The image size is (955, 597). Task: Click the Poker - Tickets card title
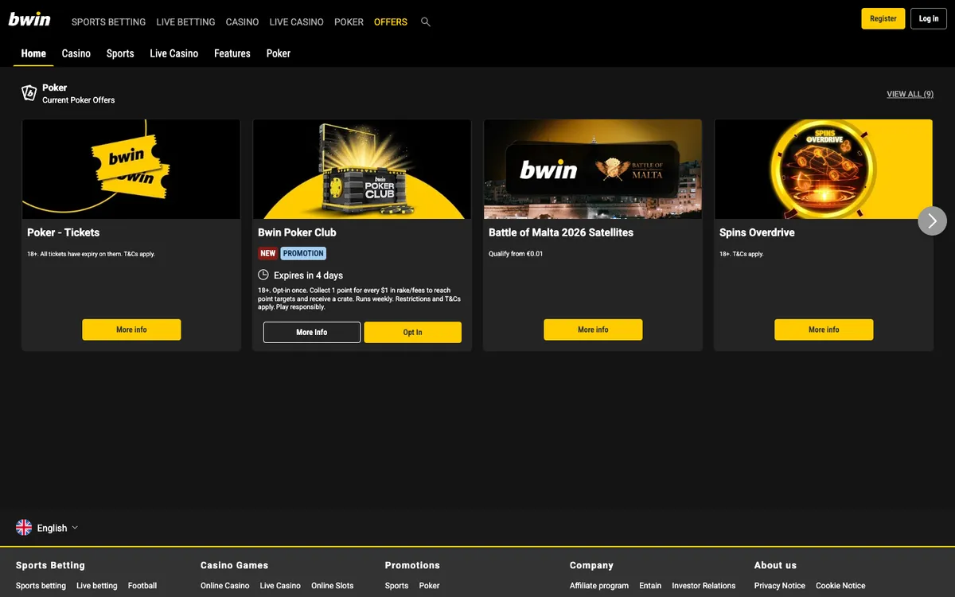pos(64,232)
